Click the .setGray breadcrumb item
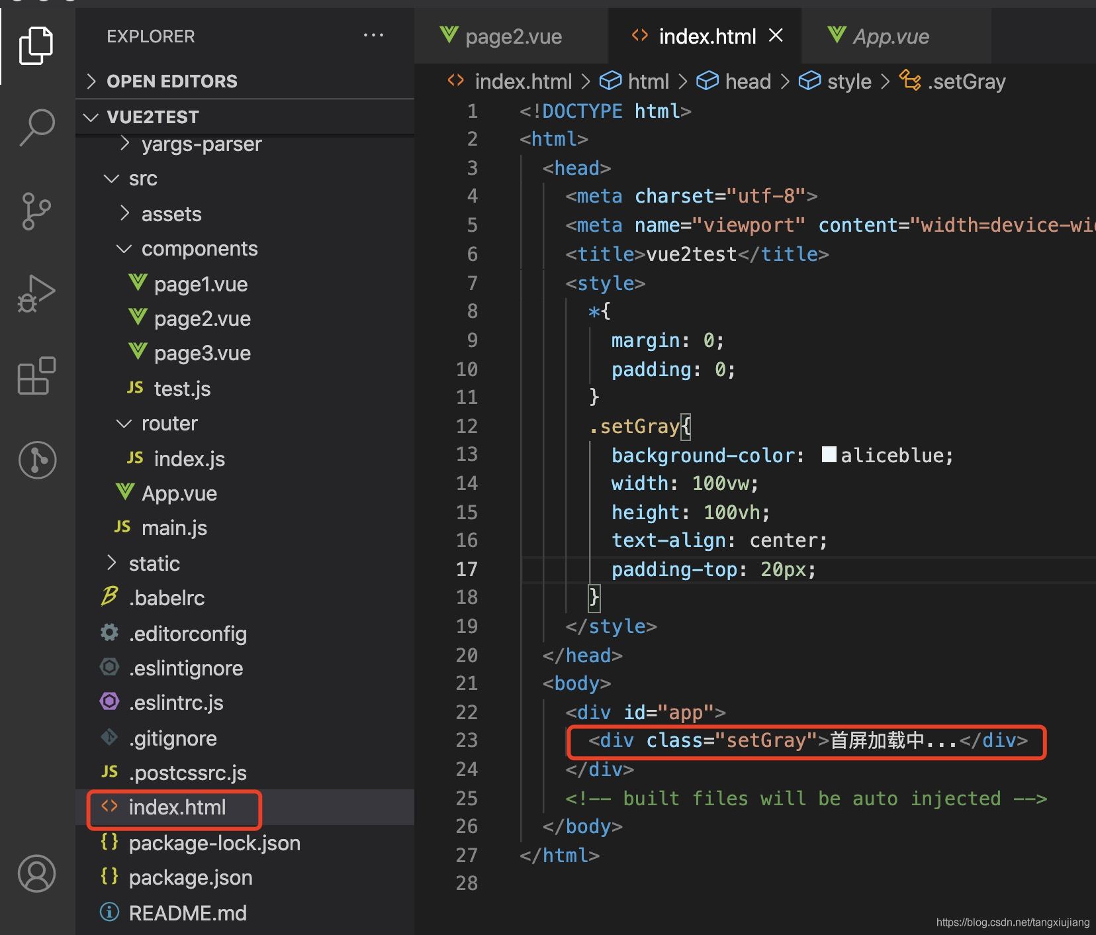1096x935 pixels. tap(966, 81)
